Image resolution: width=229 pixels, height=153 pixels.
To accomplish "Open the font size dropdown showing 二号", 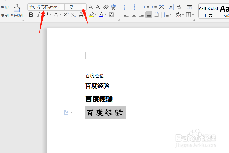I will tap(84, 7).
